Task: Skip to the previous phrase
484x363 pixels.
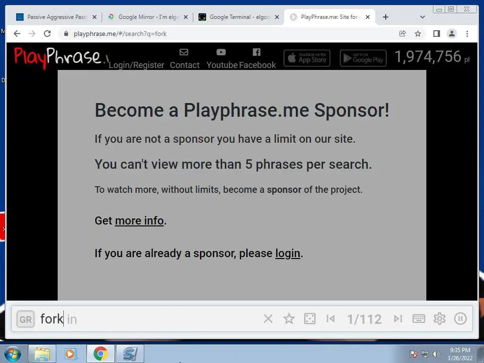Action: [x=330, y=319]
